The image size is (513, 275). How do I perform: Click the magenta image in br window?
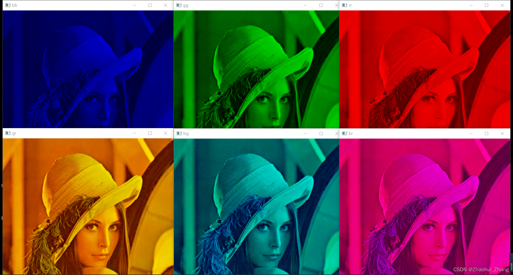(x=425, y=207)
